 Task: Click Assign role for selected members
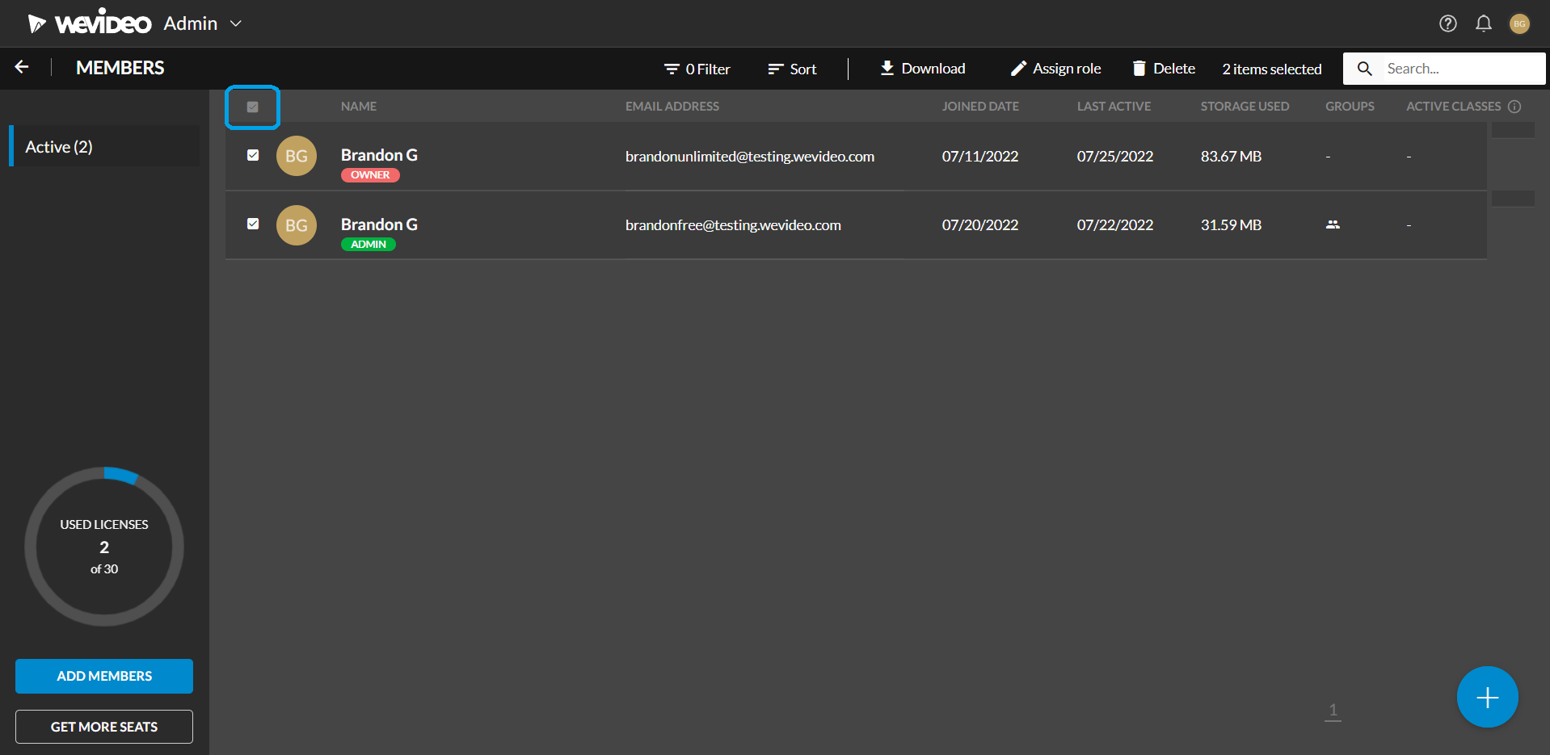coord(1055,69)
